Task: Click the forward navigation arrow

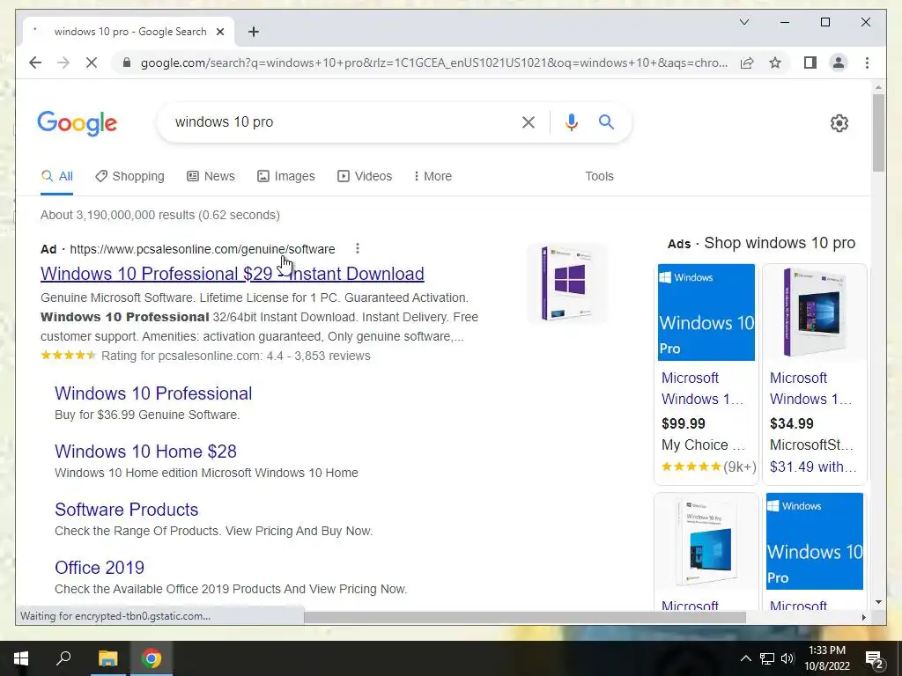Action: [63, 62]
